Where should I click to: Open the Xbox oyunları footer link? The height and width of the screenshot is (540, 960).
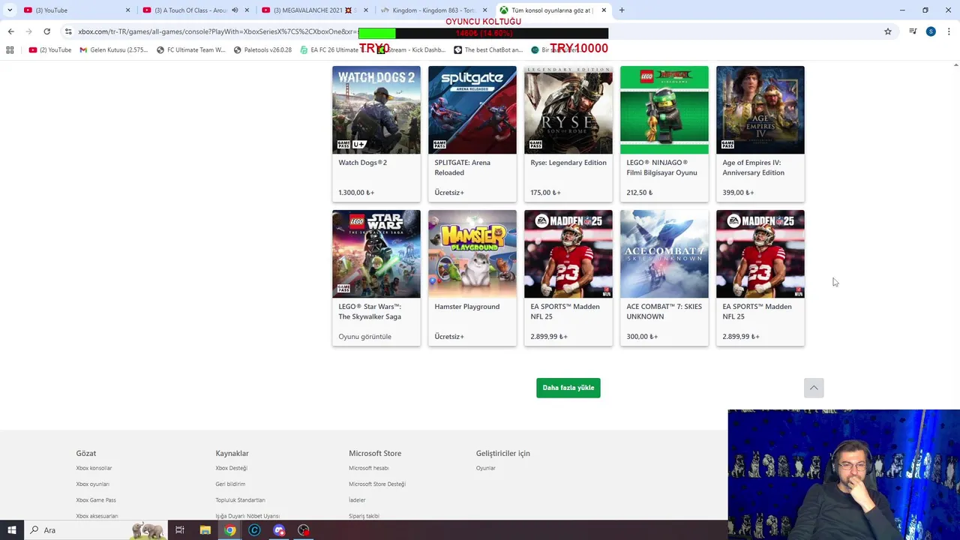(x=92, y=484)
